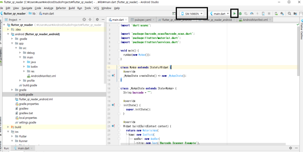Collapse the android module folder
The image size is (303, 152).
[x=8, y=34]
